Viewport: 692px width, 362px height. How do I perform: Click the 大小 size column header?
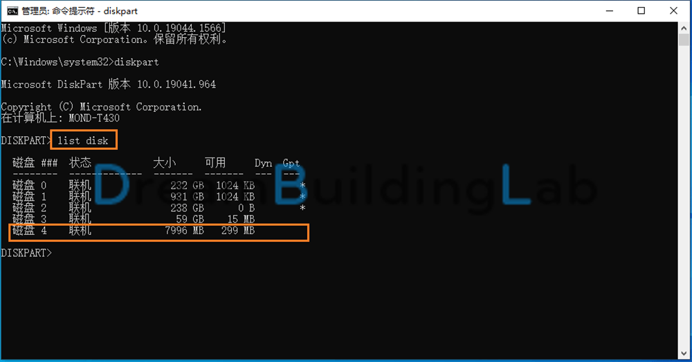point(165,163)
